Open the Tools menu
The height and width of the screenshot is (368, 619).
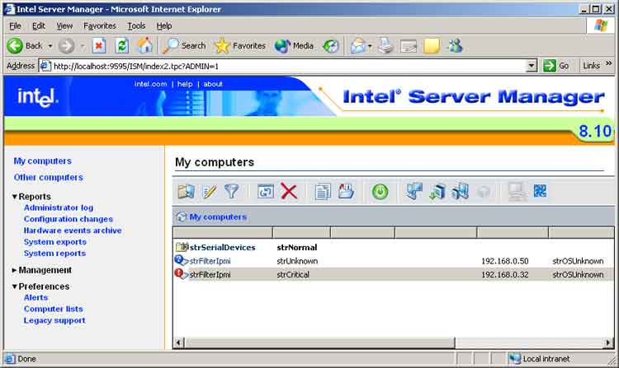tap(136, 26)
